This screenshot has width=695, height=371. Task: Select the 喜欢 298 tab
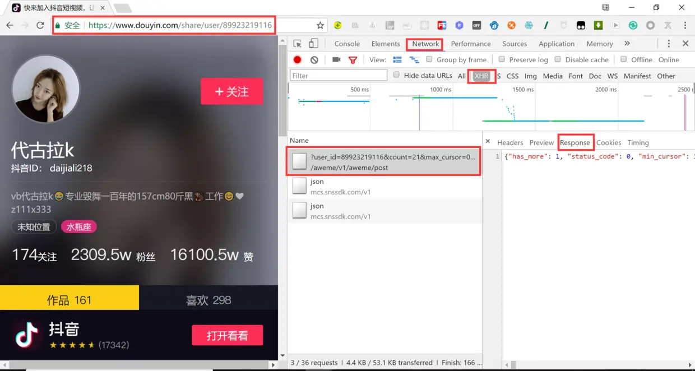coord(208,300)
